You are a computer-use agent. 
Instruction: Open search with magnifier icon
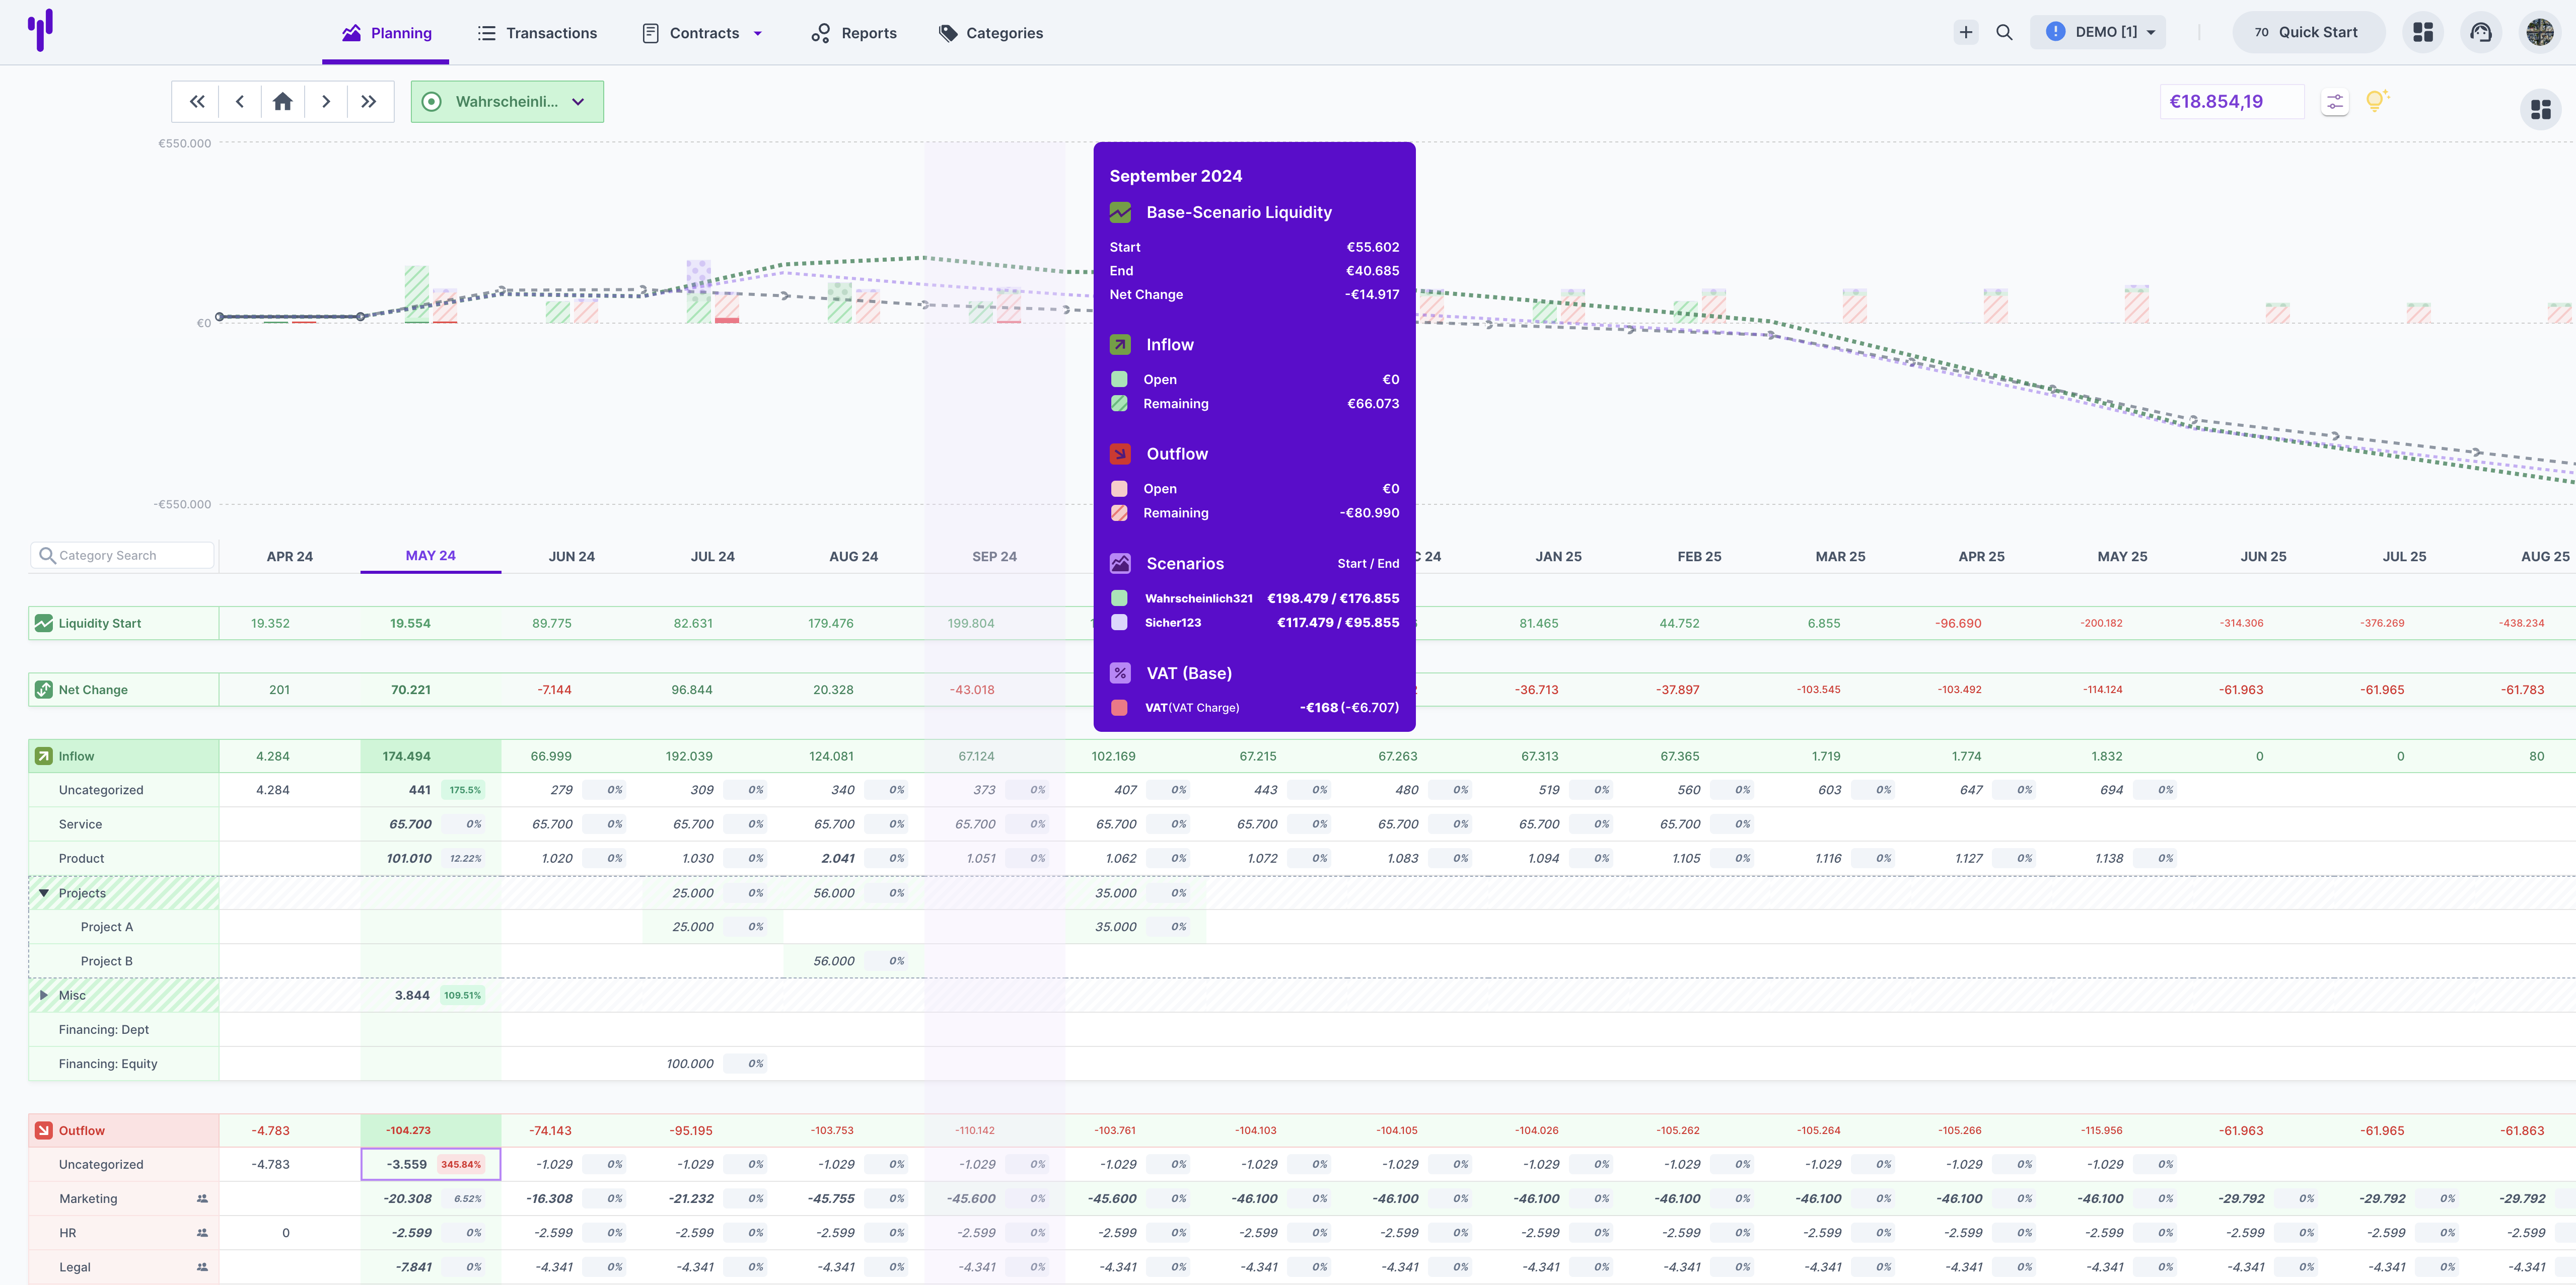[x=2004, y=32]
